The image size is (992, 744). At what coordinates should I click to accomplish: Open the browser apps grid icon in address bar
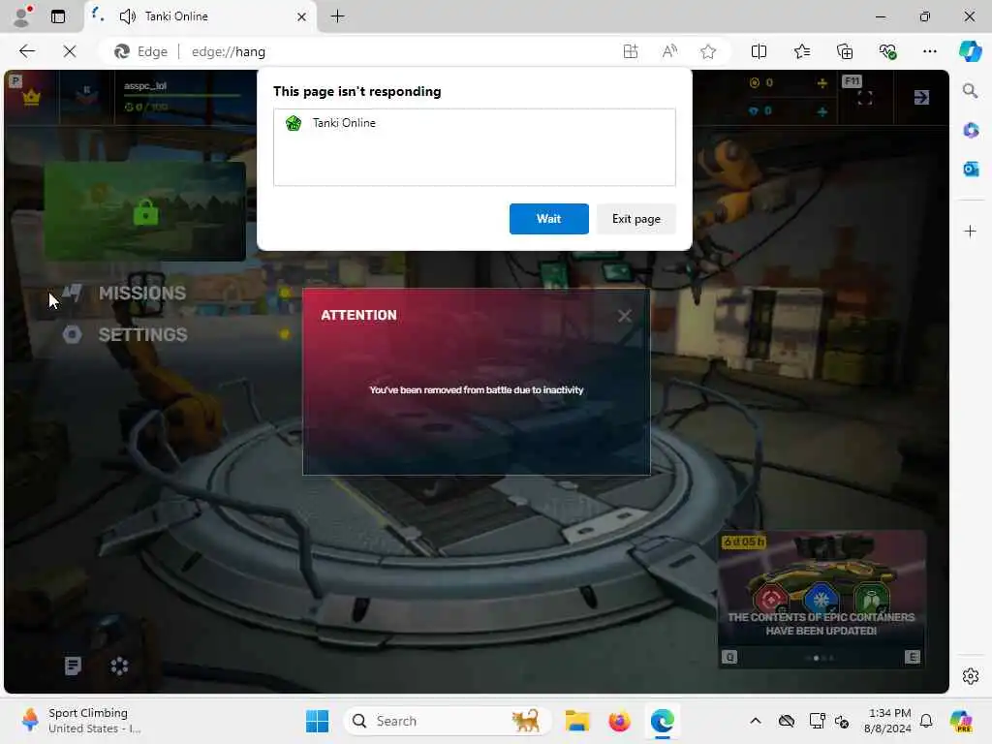(630, 52)
